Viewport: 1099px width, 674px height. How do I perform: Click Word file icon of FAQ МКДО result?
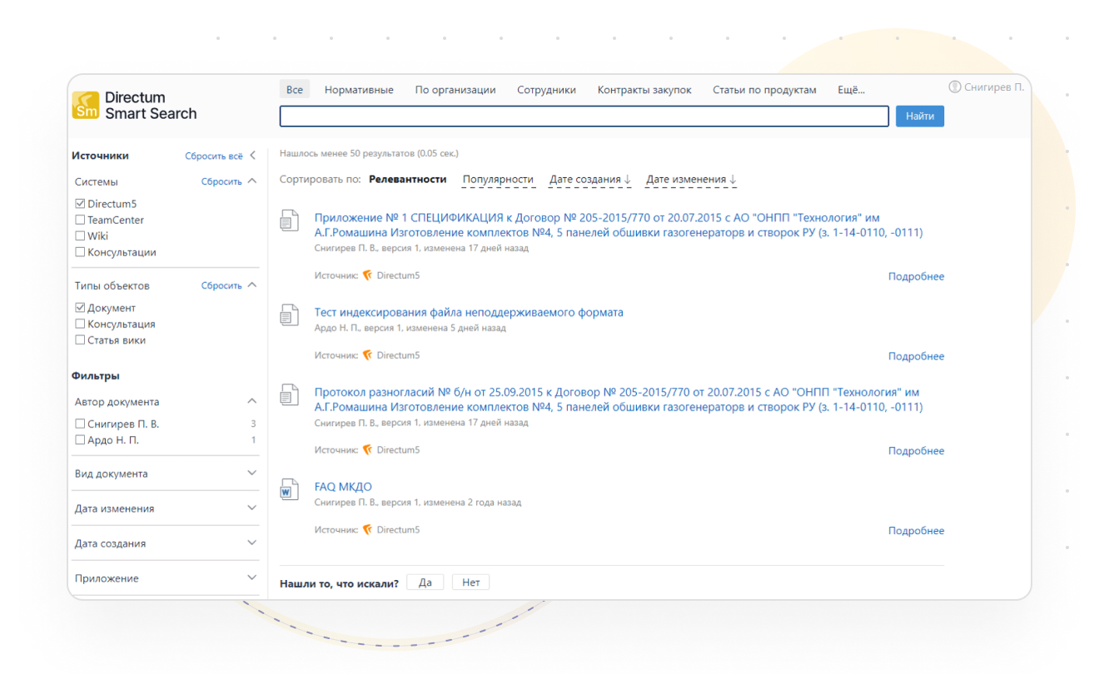289,490
